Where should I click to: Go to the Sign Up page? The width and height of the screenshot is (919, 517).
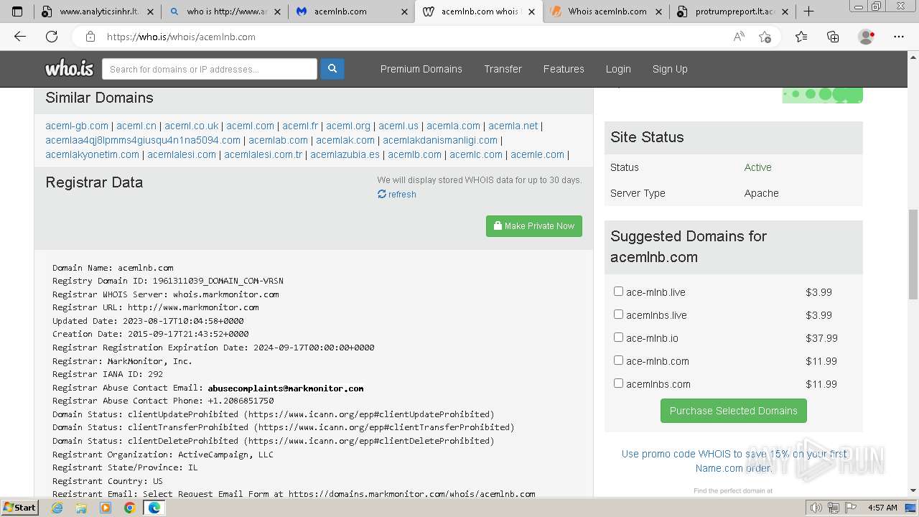pos(670,69)
